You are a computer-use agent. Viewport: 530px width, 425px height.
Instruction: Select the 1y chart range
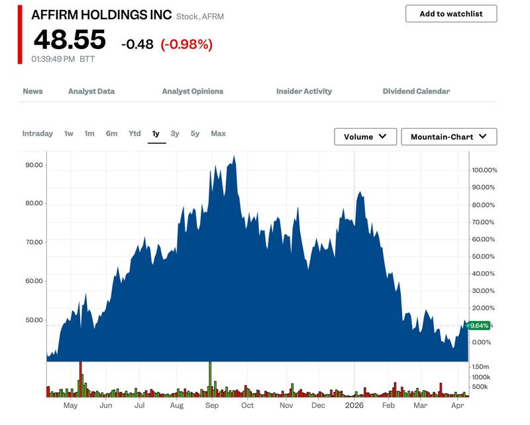pos(156,134)
